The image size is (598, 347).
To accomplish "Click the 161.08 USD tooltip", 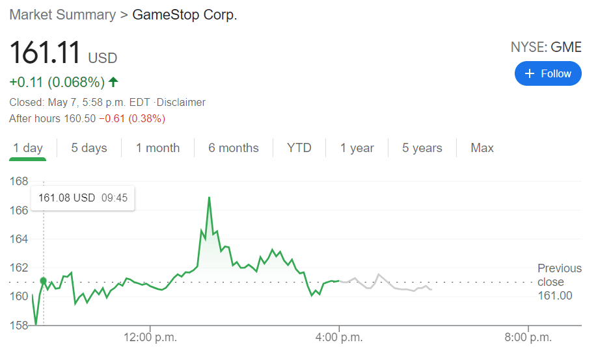I will [x=83, y=198].
